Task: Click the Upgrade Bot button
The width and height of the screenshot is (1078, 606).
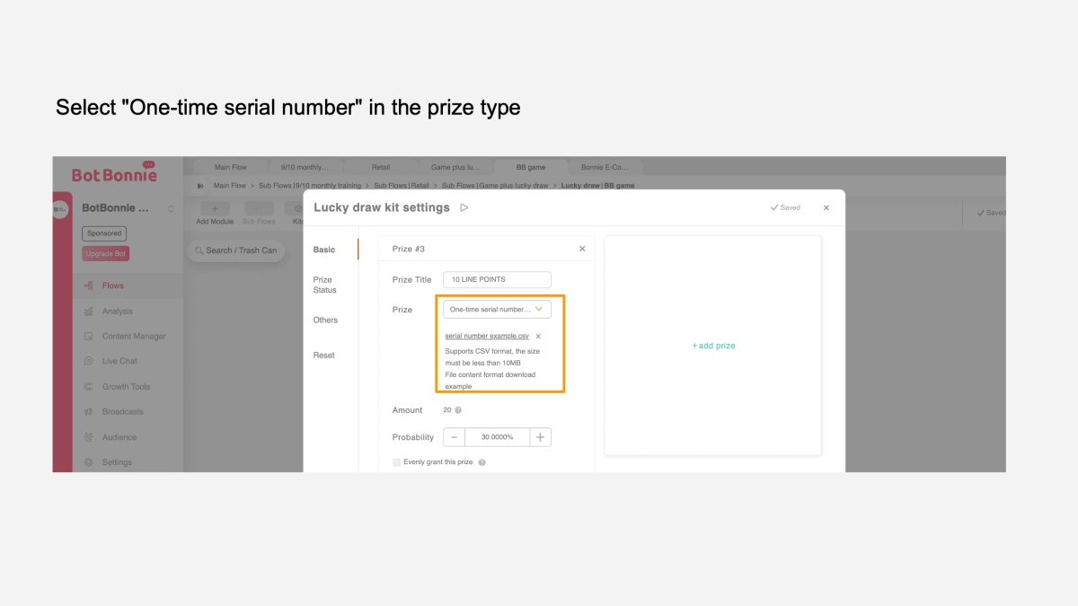Action: (x=106, y=254)
